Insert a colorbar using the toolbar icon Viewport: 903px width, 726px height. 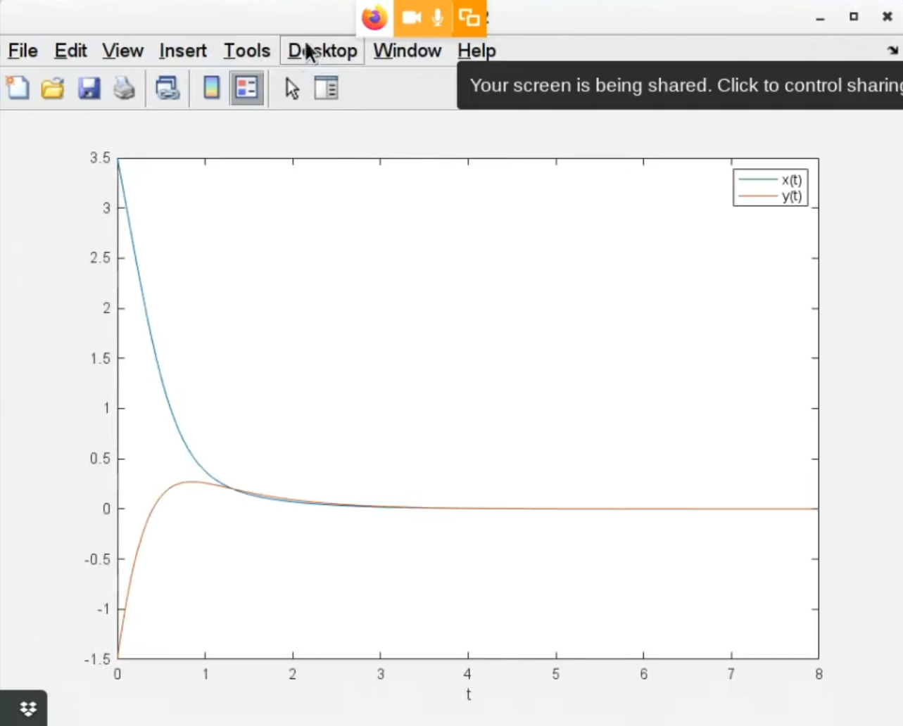(x=211, y=88)
